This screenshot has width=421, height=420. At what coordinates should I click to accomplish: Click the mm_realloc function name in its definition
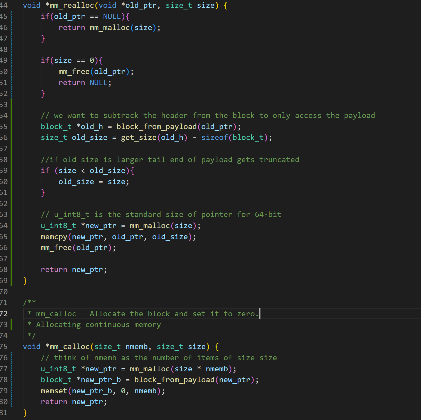coord(72,5)
